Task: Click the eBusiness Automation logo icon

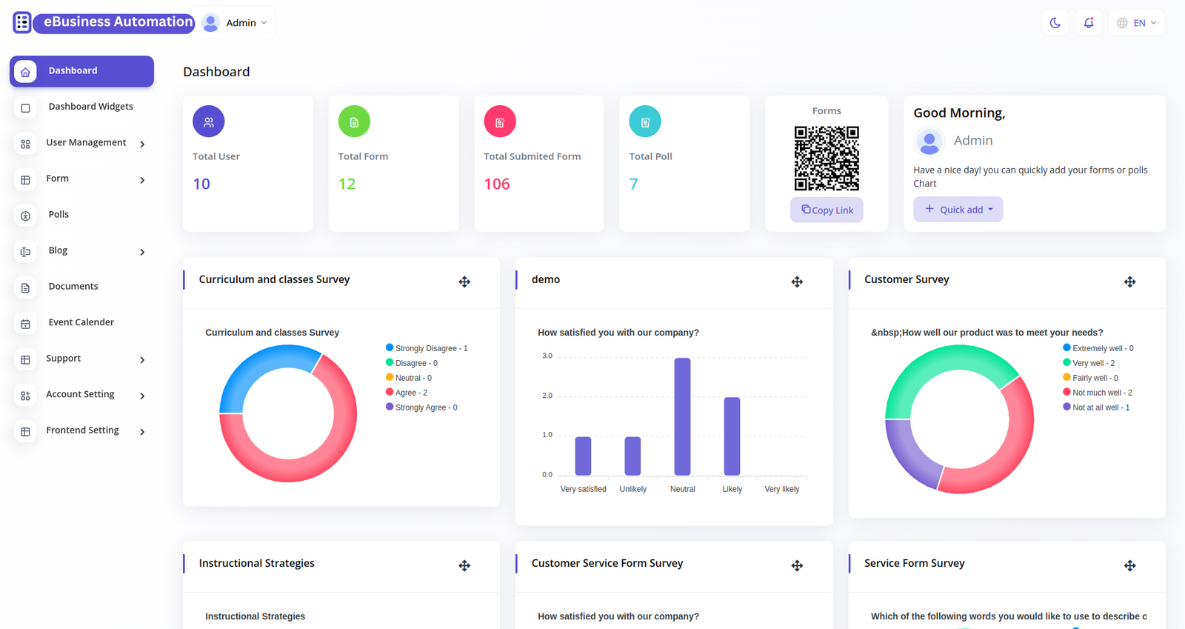Action: coord(22,22)
